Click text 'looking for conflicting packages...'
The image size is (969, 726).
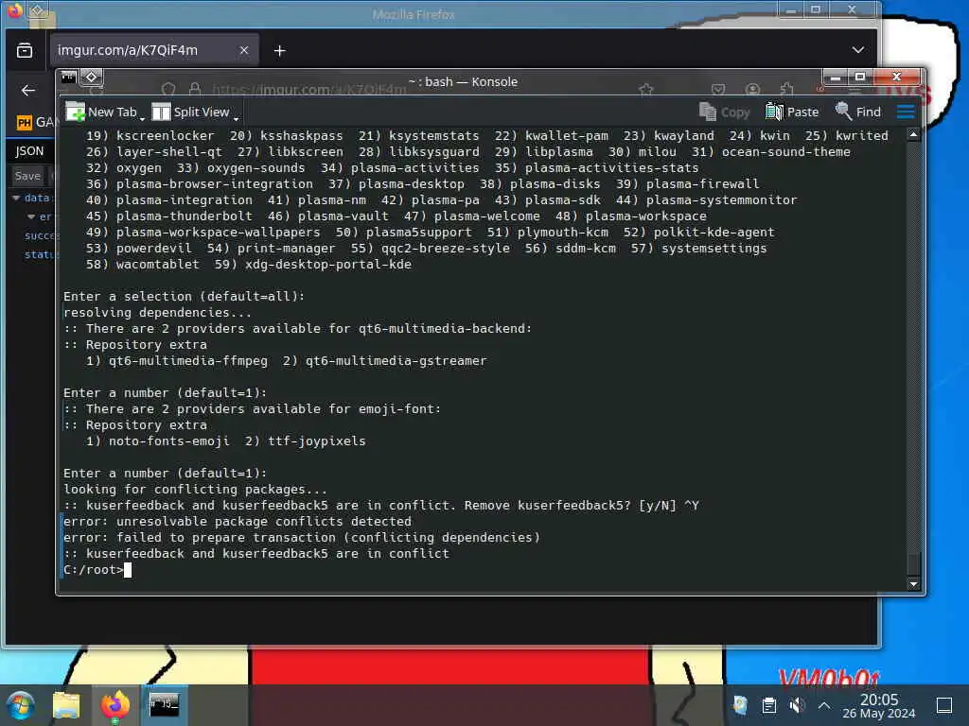195,490
